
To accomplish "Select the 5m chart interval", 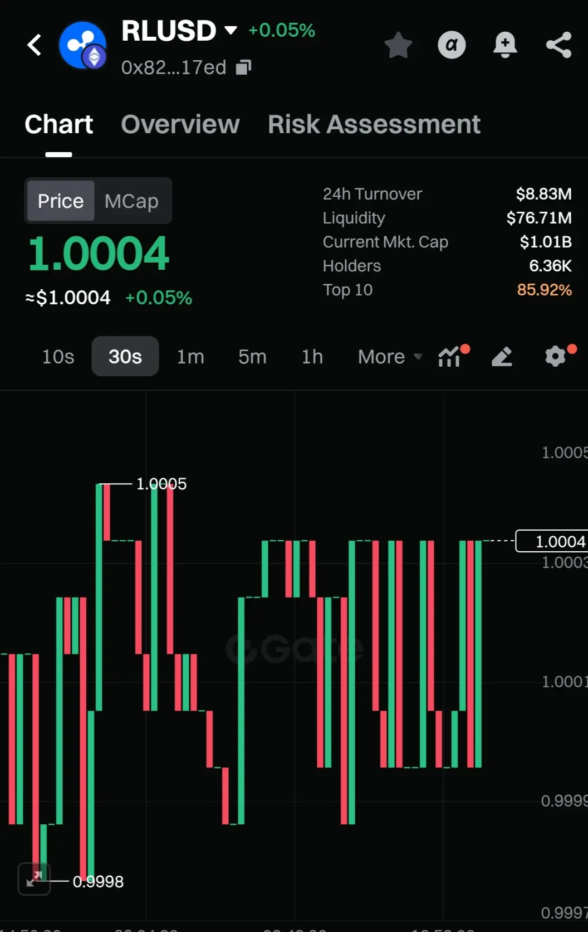I will [x=252, y=357].
